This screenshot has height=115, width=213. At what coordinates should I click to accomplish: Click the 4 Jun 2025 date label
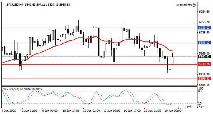[9, 111]
